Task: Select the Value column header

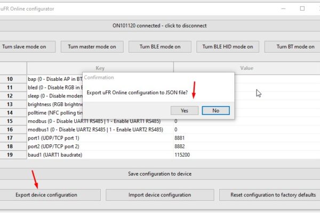Action: point(247,68)
